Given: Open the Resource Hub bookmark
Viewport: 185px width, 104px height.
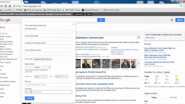Looking at the screenshot, I should click(110, 10).
